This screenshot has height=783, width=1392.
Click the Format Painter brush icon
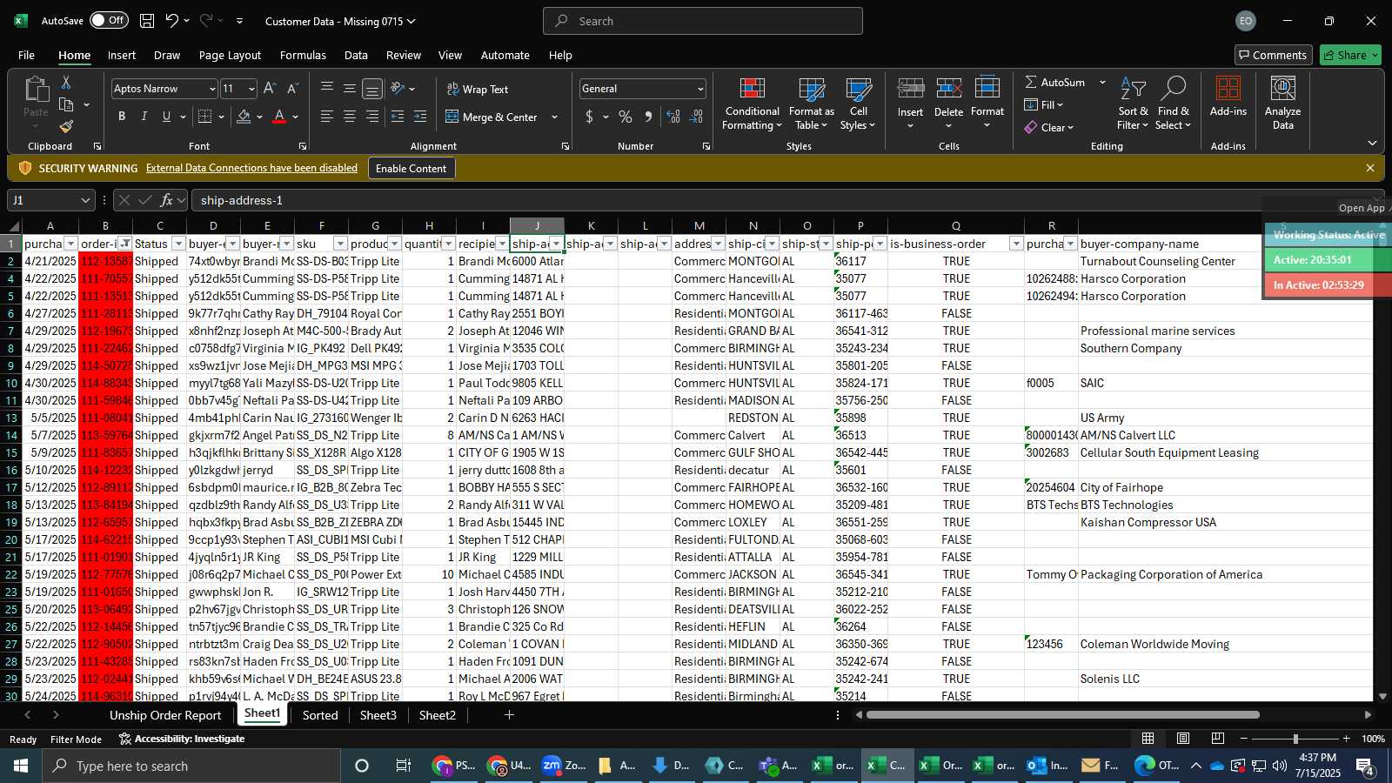tap(66, 127)
